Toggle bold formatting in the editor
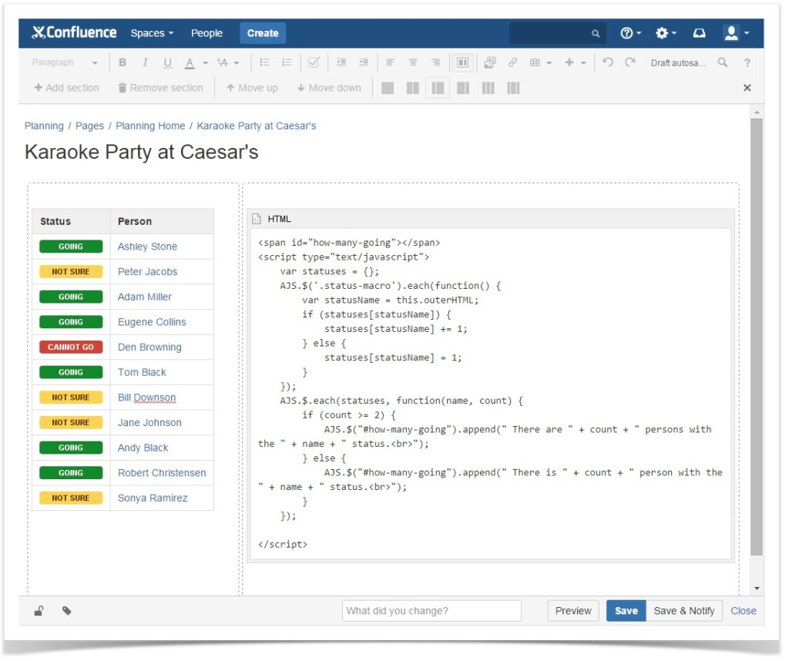This screenshot has height=661, width=789. point(123,62)
